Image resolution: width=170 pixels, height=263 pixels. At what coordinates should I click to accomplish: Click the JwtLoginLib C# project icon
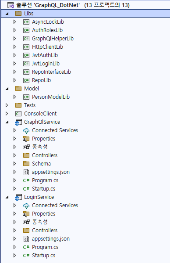coord(26,64)
